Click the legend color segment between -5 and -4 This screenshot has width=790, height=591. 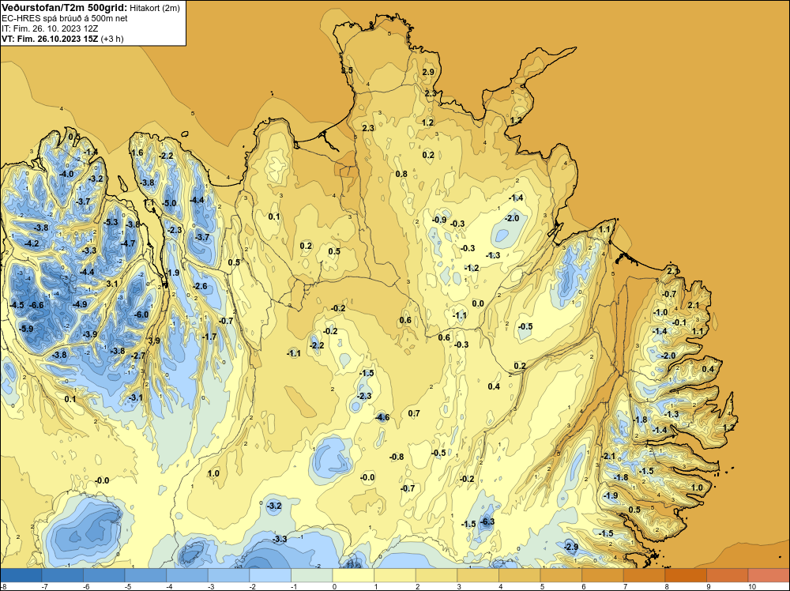pos(146,575)
